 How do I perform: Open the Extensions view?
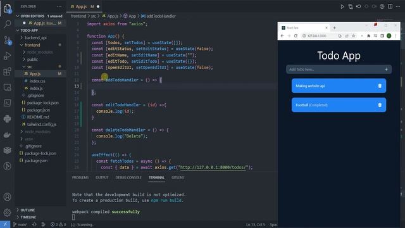click(7, 72)
